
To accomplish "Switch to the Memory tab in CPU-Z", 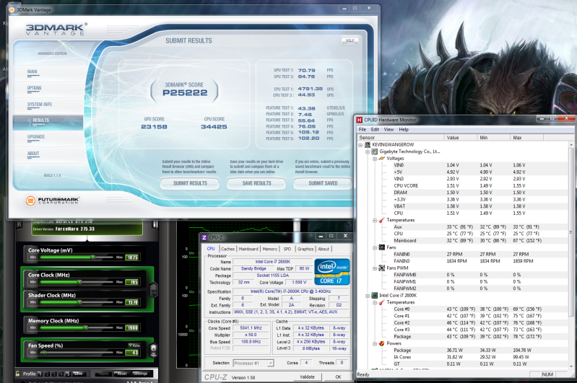I will 270,249.
